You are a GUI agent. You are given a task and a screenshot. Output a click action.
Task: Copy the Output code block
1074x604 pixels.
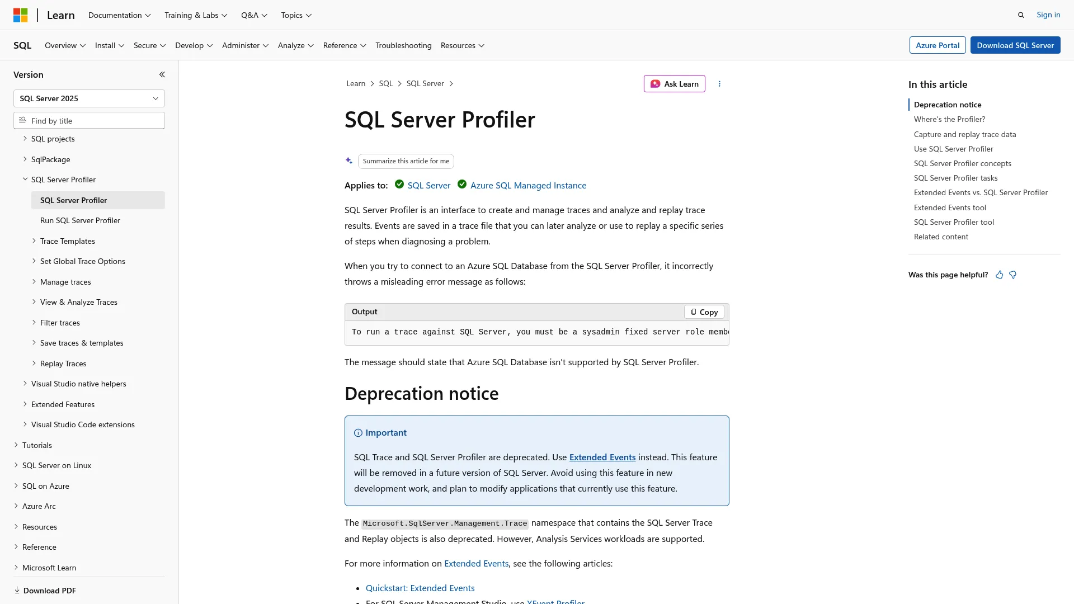pyautogui.click(x=704, y=312)
